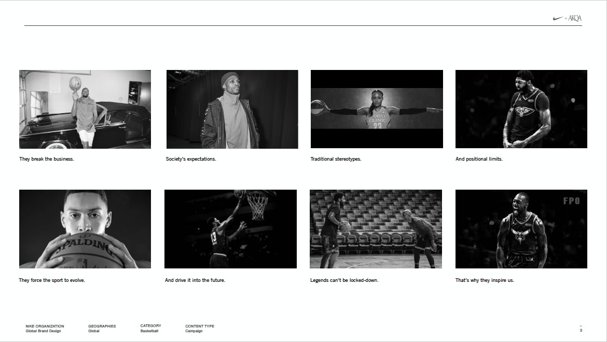Select the 'They force the sport to evolve.' caption
Viewport: 607px width, 342px height.
[x=52, y=280]
